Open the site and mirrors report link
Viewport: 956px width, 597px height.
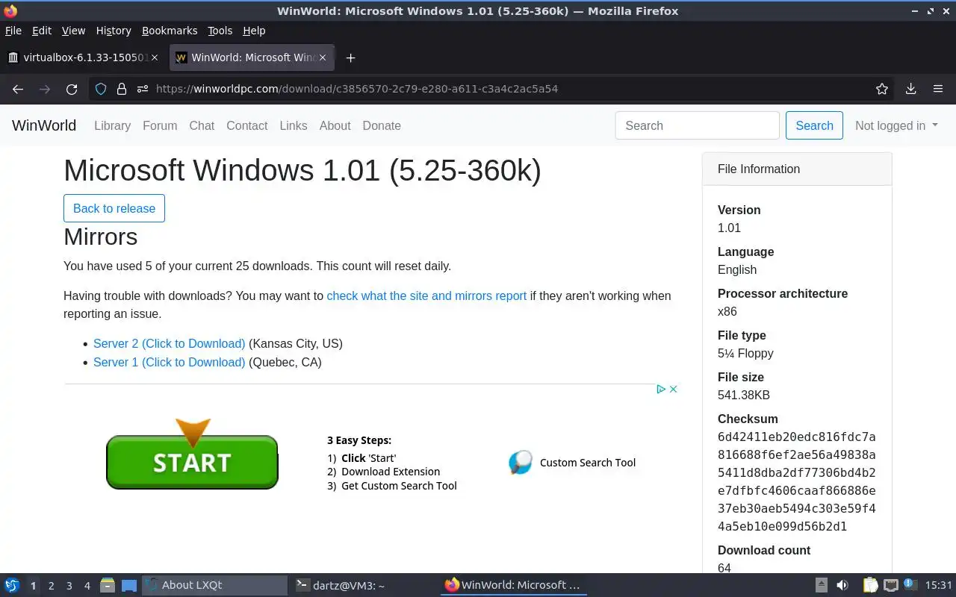tap(426, 296)
